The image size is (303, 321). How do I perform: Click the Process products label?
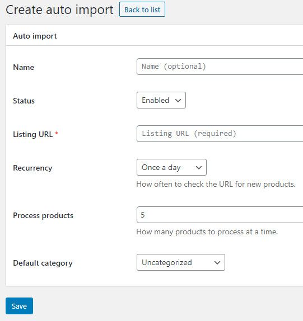[43, 215]
